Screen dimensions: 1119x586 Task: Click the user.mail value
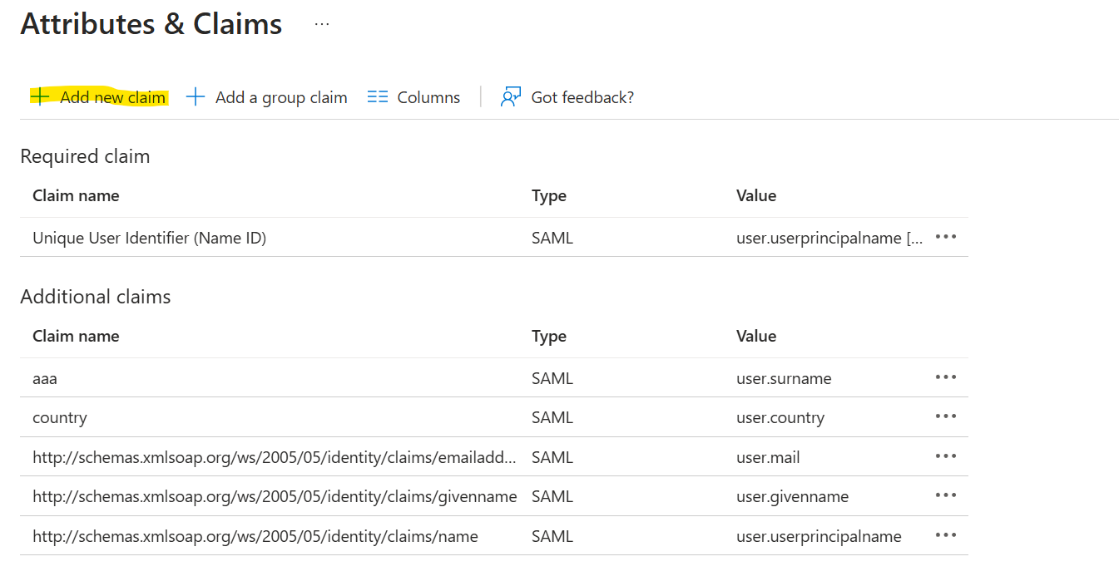[x=768, y=457]
